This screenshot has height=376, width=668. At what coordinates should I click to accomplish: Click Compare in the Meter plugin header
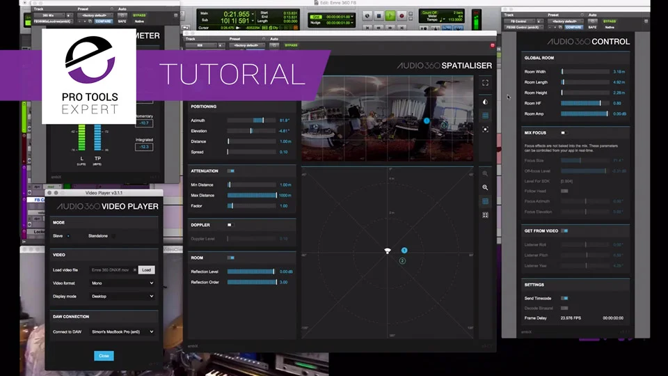pyautogui.click(x=104, y=21)
